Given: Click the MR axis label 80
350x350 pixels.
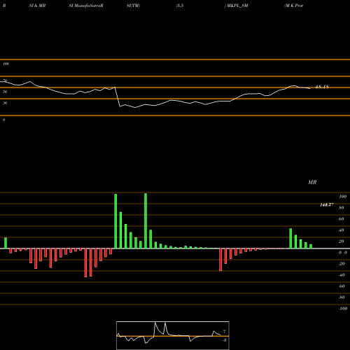Looking at the screenshot, I should click(342, 208).
